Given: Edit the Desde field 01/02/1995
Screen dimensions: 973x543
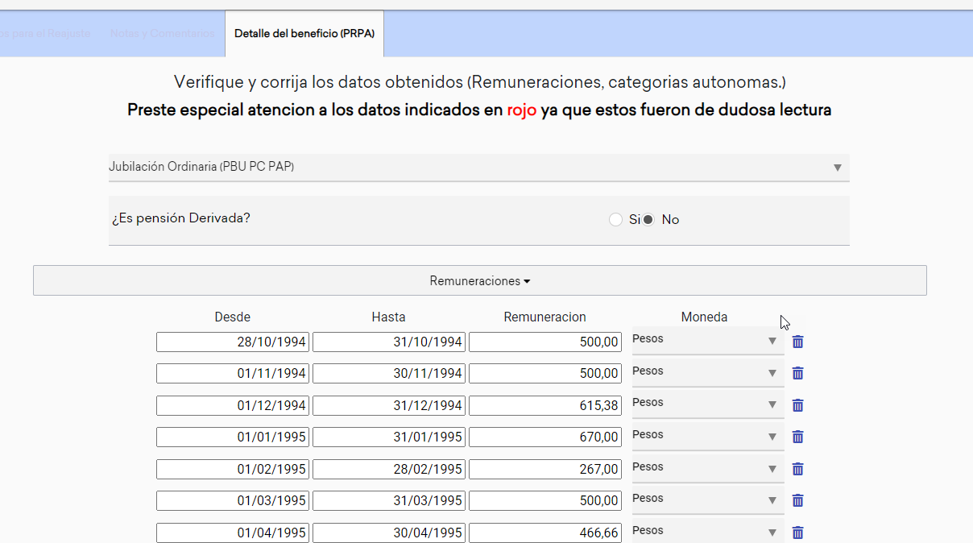Looking at the screenshot, I should [233, 469].
